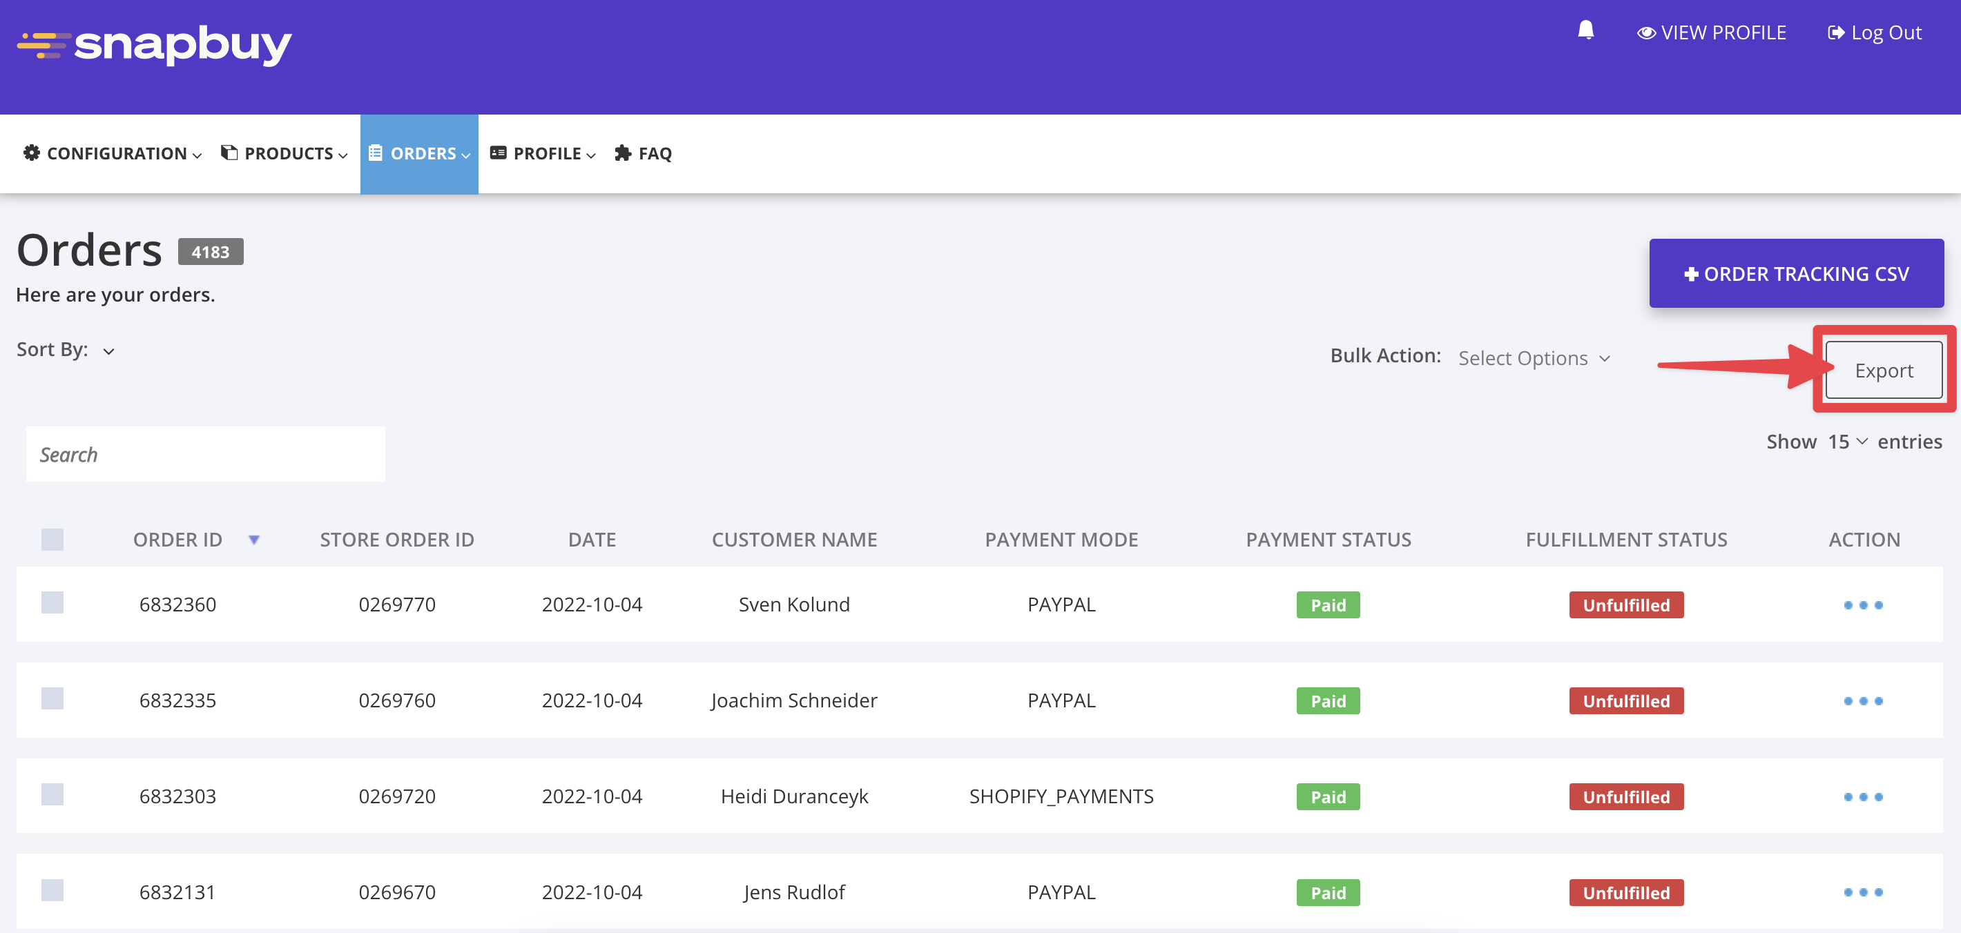Open three-dot actions for Joachim Schneider order
The height and width of the screenshot is (933, 1961).
pos(1863,701)
